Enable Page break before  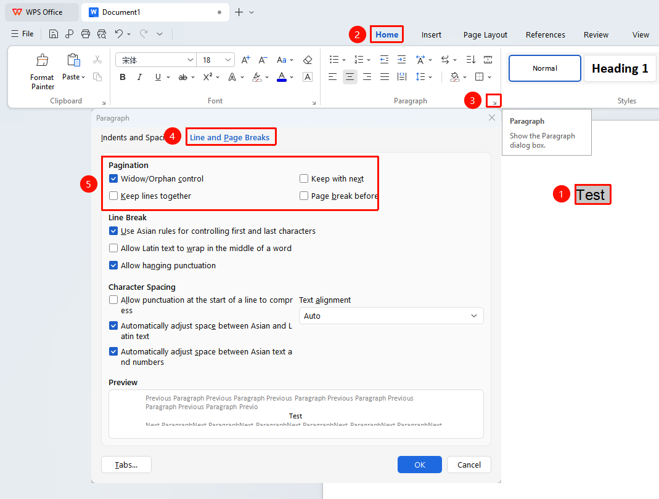click(304, 196)
